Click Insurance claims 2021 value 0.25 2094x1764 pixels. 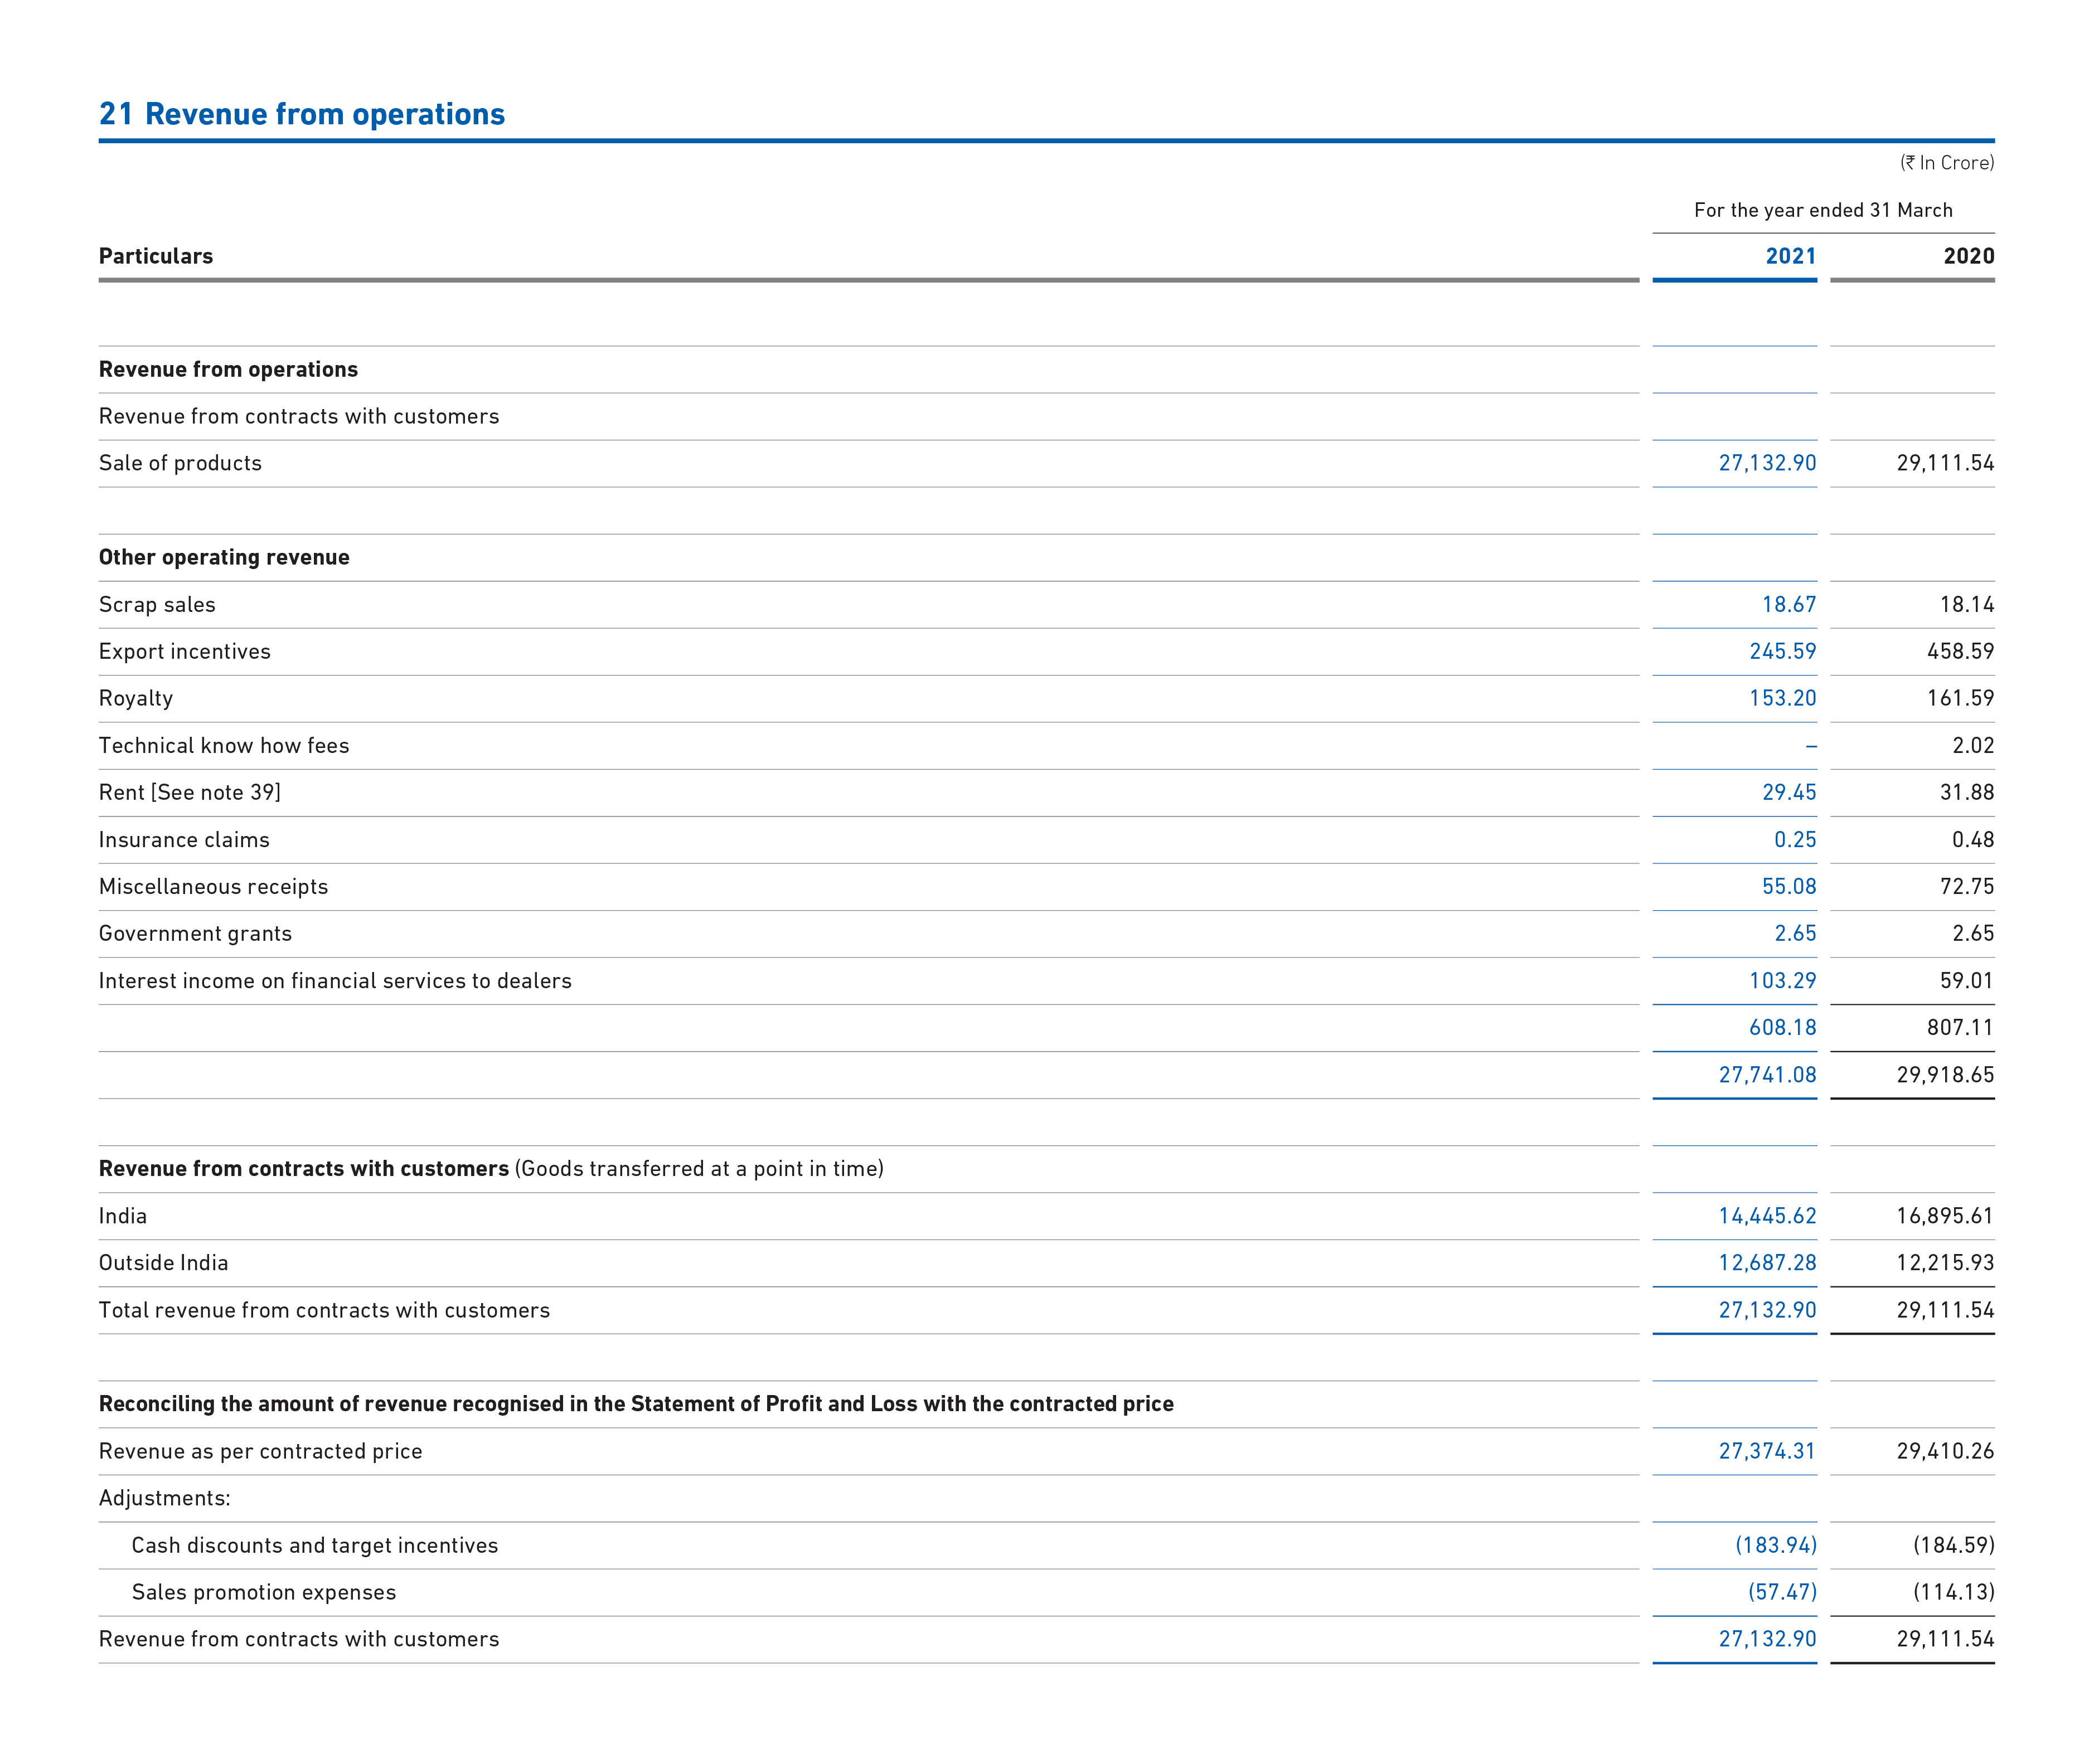click(x=1795, y=839)
